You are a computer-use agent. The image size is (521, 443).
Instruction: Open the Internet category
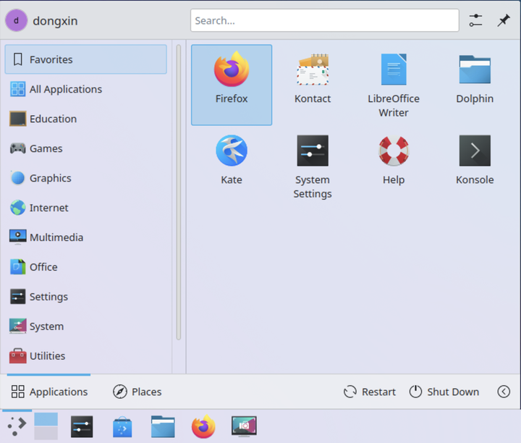(x=85, y=208)
